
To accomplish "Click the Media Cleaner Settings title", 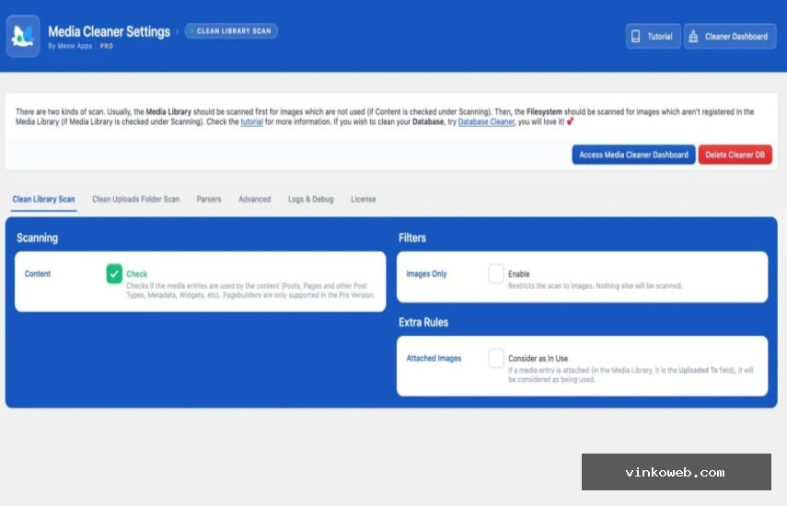I will [109, 31].
